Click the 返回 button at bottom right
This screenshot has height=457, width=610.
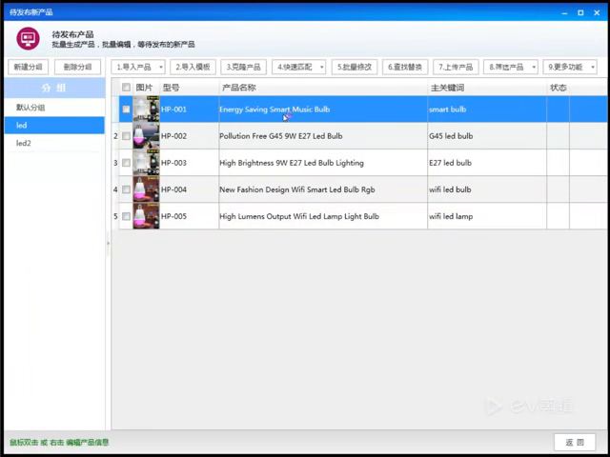click(575, 442)
